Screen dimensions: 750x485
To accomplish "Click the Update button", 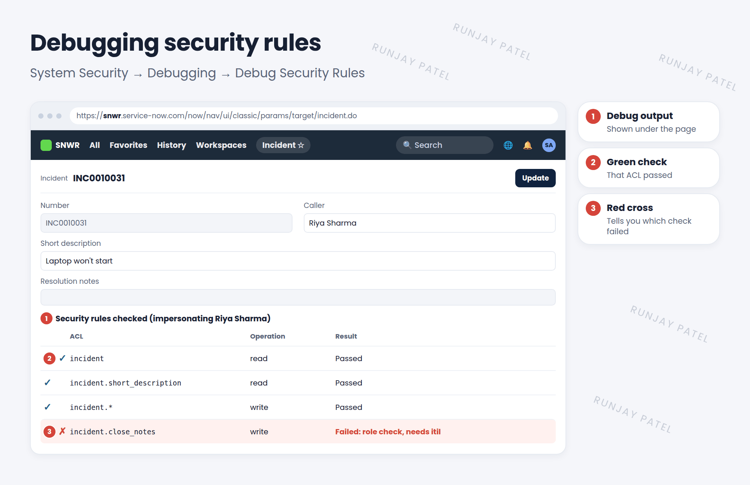I will [535, 178].
